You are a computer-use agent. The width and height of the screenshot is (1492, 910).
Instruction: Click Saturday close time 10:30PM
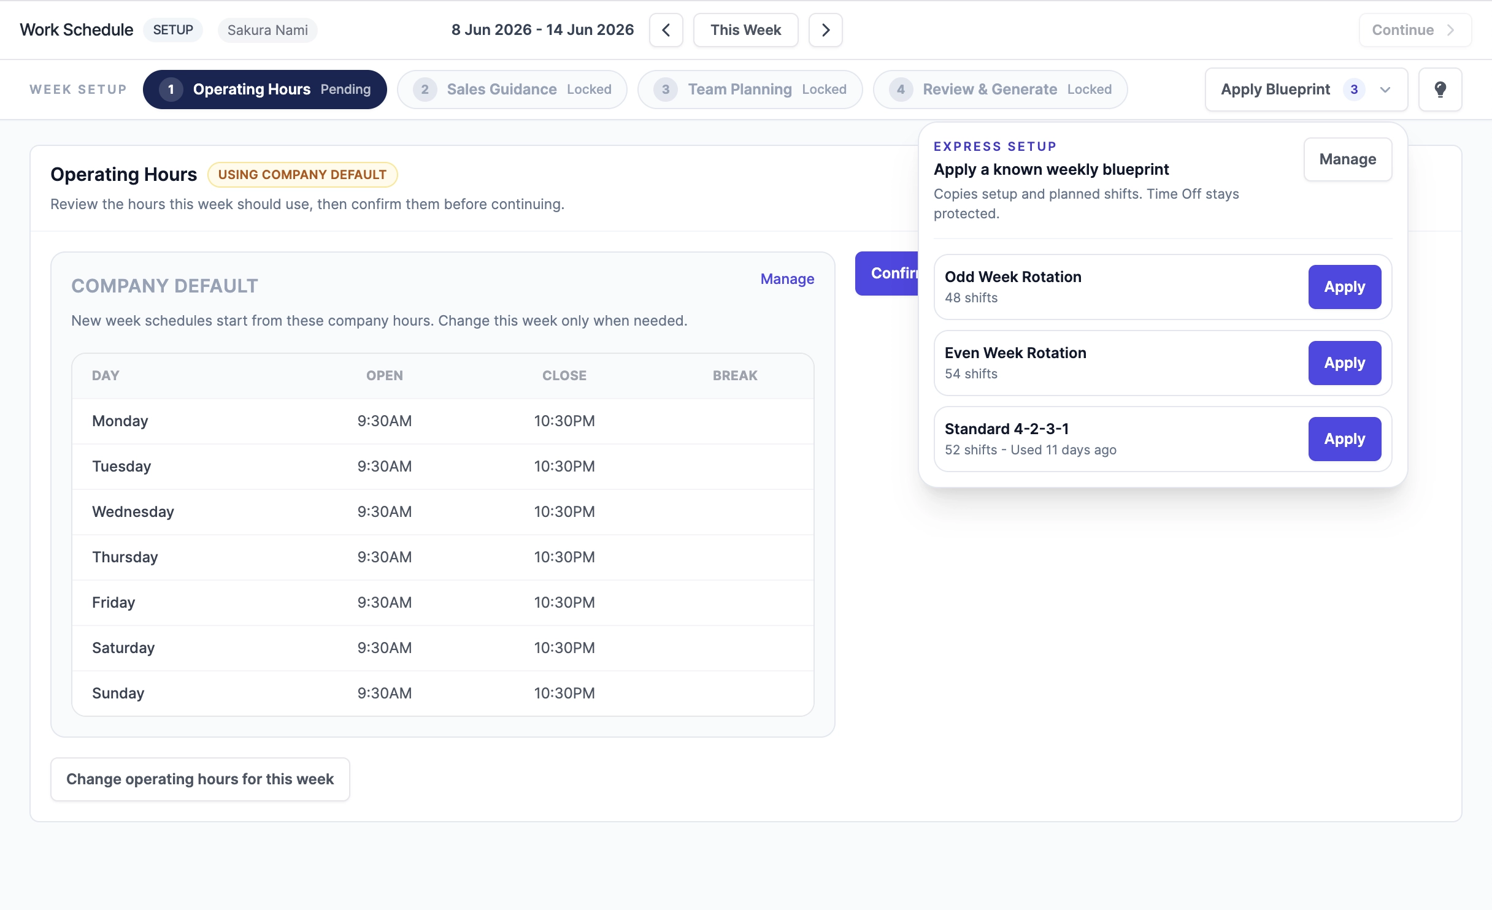point(564,648)
